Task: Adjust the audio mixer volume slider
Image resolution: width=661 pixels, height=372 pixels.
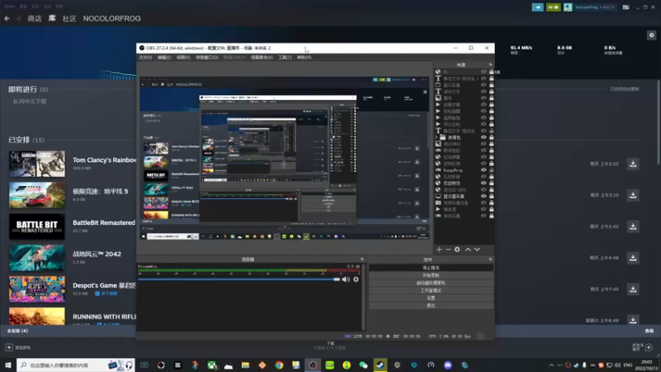Action: point(239,279)
